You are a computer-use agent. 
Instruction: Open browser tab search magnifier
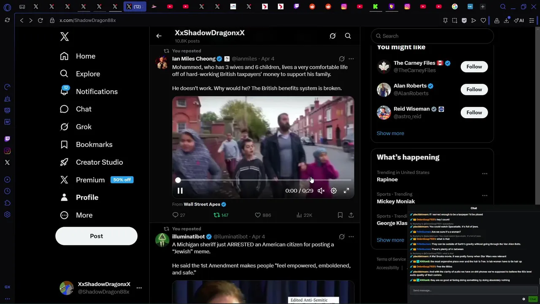[x=502, y=6]
